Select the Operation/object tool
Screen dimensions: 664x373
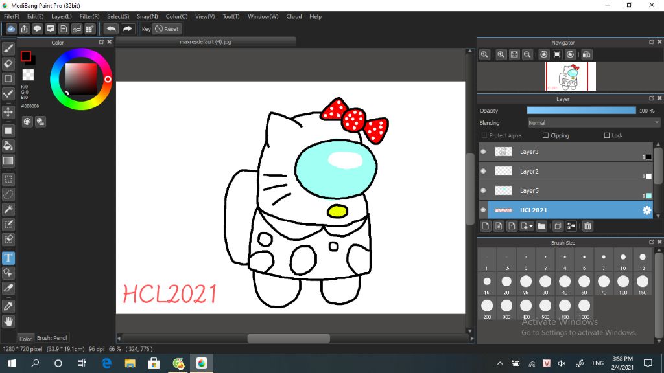click(8, 273)
